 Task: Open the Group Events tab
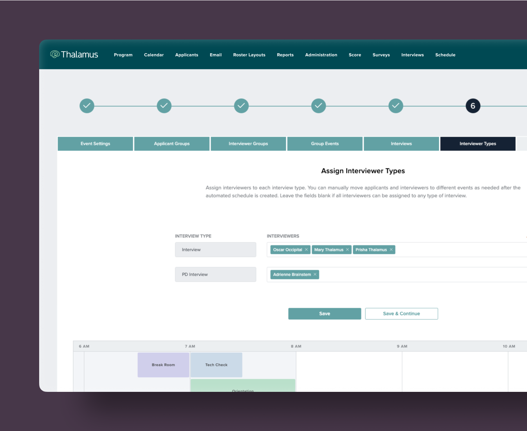[x=325, y=143]
